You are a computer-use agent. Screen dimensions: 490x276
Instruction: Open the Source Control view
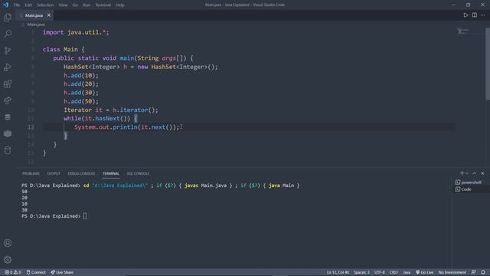8,51
